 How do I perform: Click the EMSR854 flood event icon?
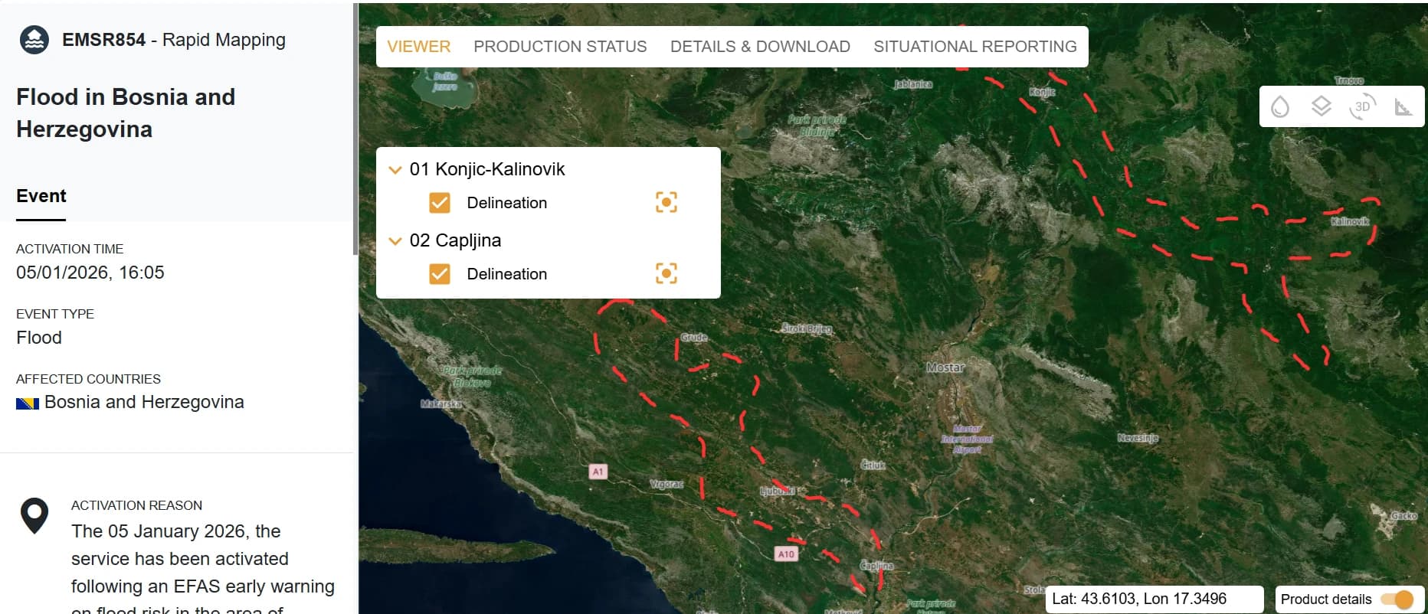coord(34,40)
